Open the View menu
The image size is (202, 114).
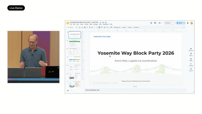(78, 24)
